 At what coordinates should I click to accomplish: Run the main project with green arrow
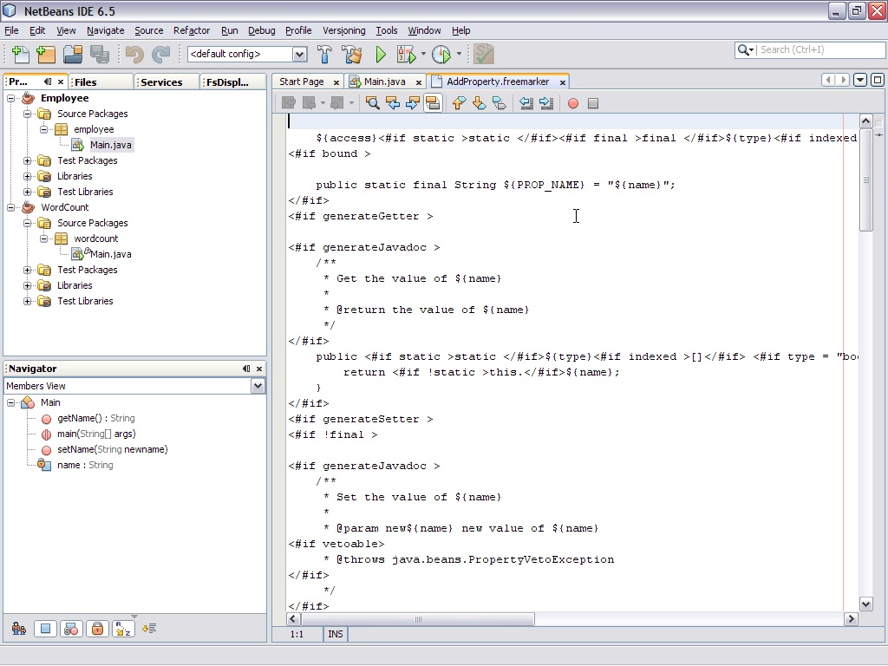[x=381, y=55]
